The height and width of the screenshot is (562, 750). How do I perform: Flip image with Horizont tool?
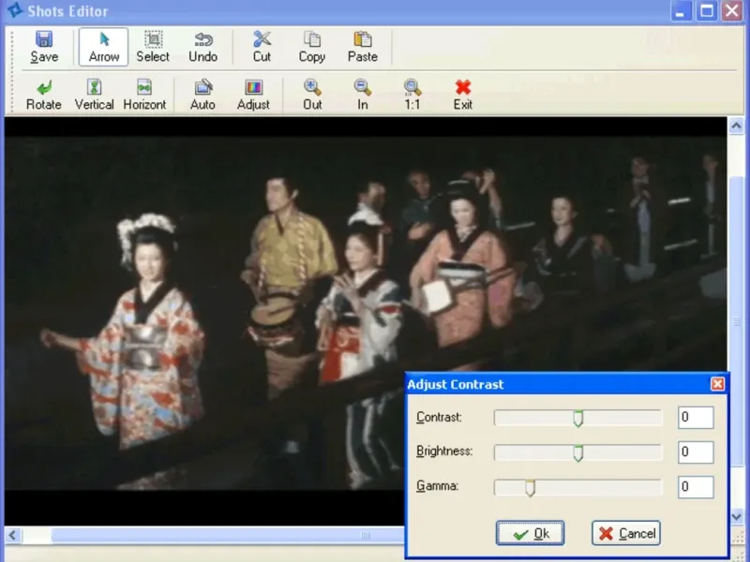144,95
